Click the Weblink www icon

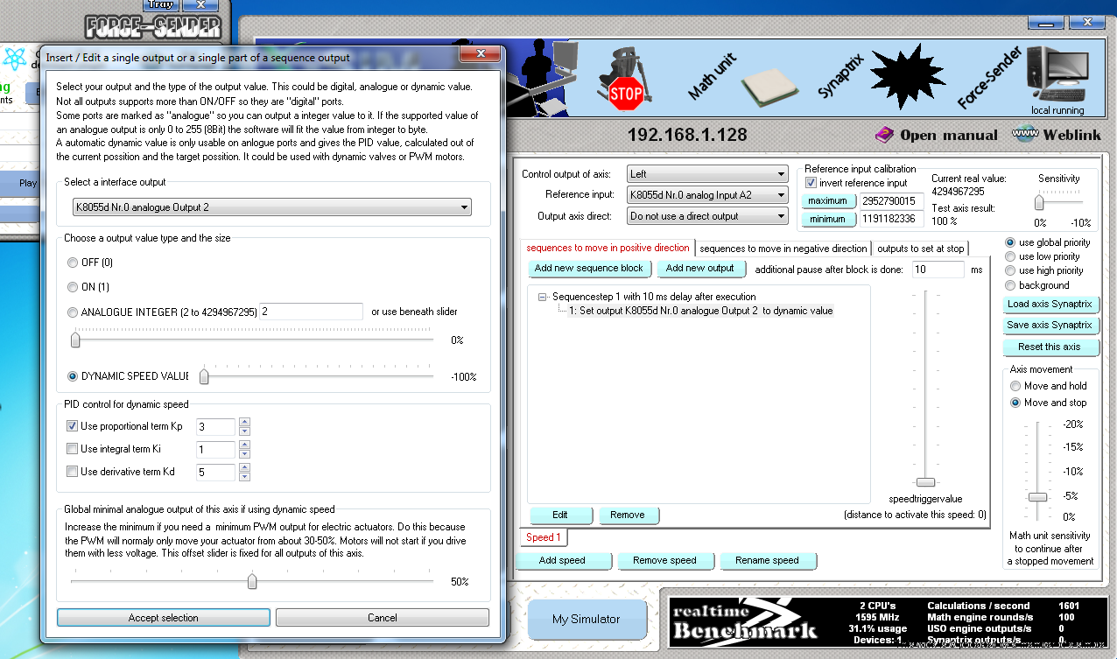point(1025,134)
